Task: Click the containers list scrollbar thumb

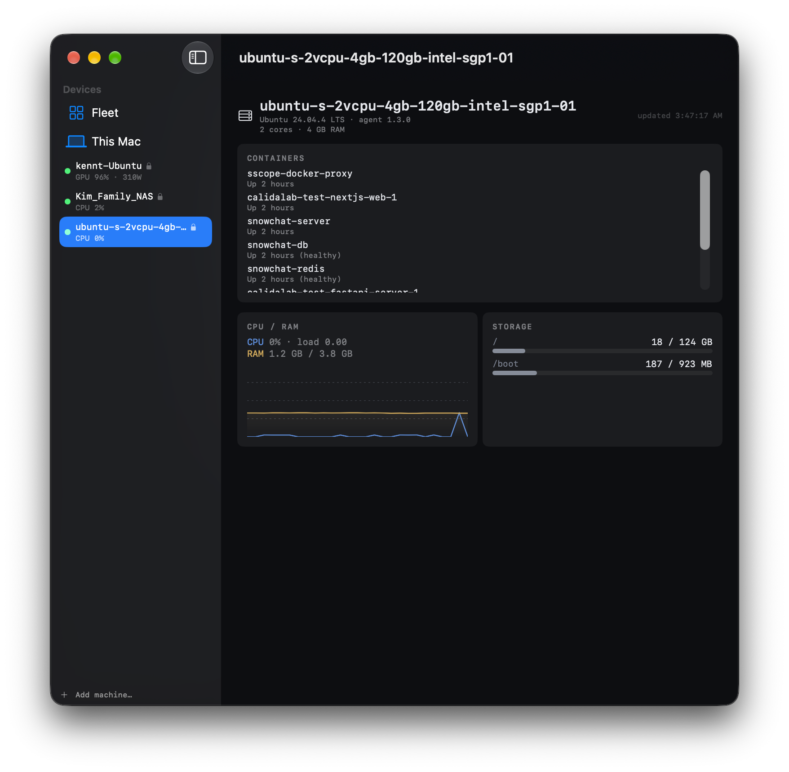Action: tap(705, 210)
